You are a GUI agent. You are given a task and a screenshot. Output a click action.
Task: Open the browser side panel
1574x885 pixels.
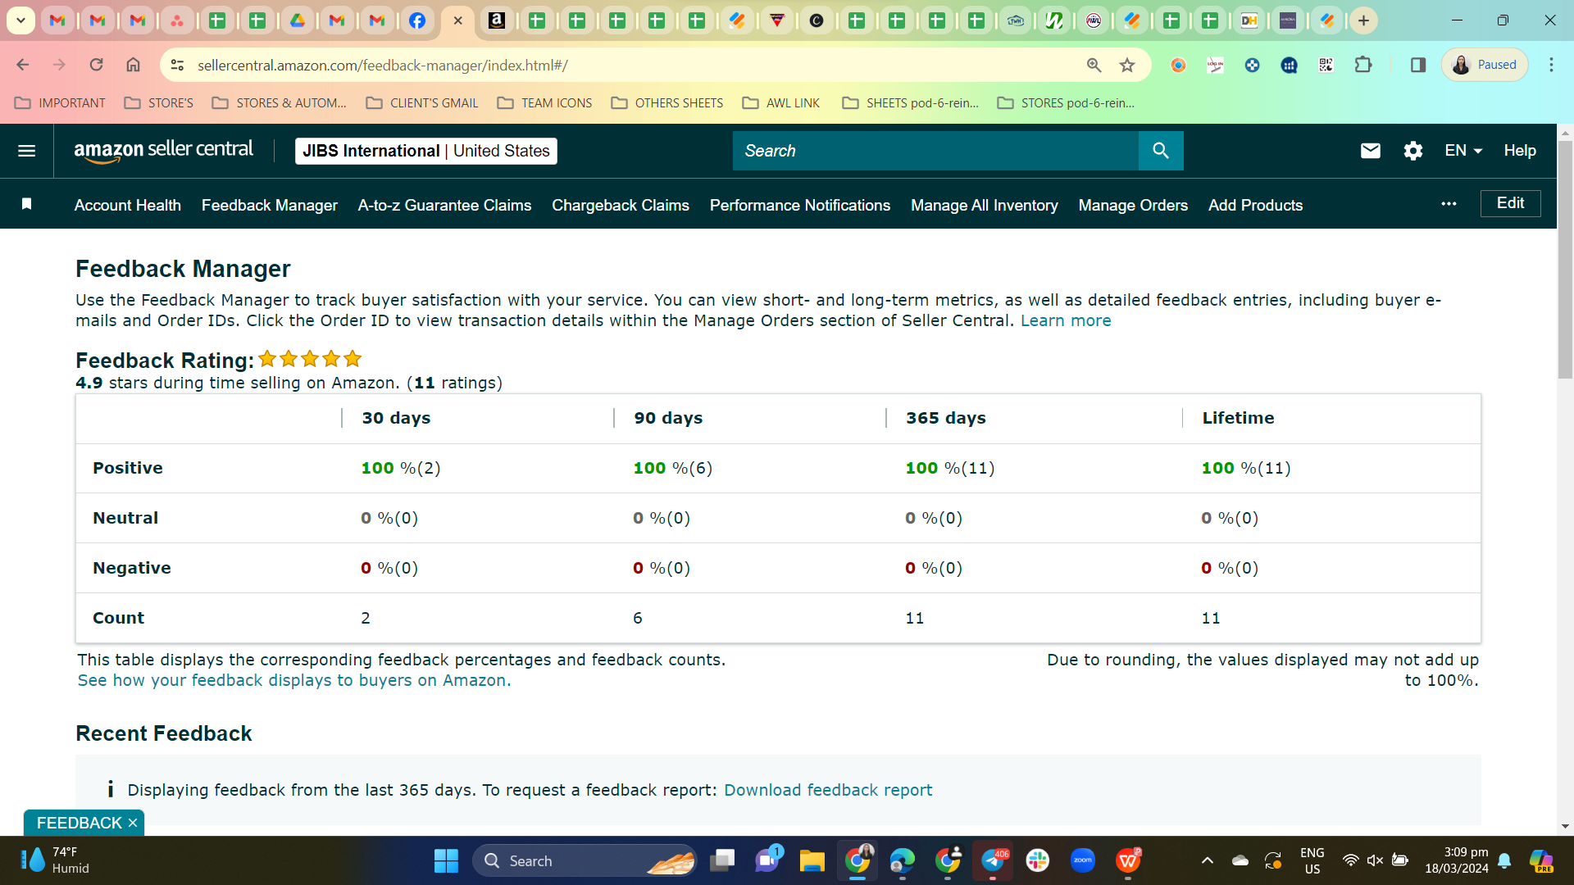coord(1418,65)
